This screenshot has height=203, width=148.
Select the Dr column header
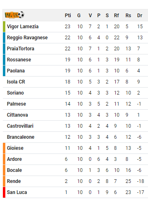coord(140,16)
